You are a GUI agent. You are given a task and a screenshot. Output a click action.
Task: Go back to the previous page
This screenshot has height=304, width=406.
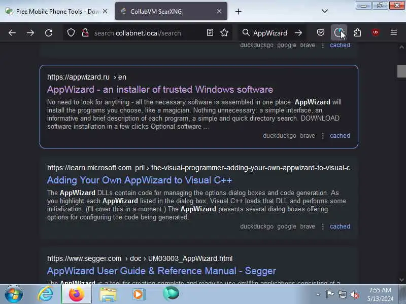(x=12, y=33)
